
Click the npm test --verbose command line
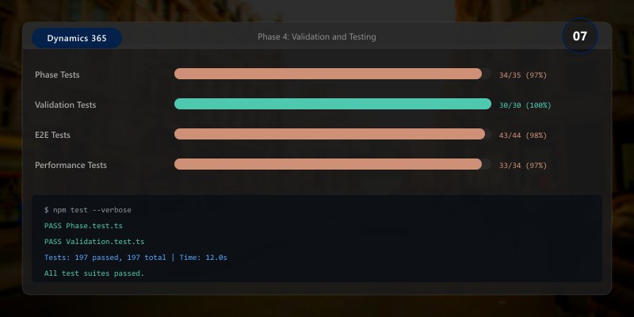coord(88,210)
